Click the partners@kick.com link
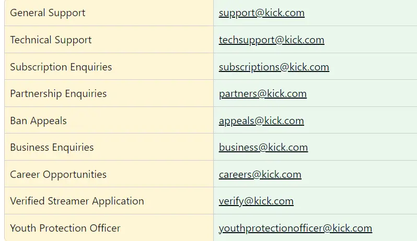 tap(263, 94)
